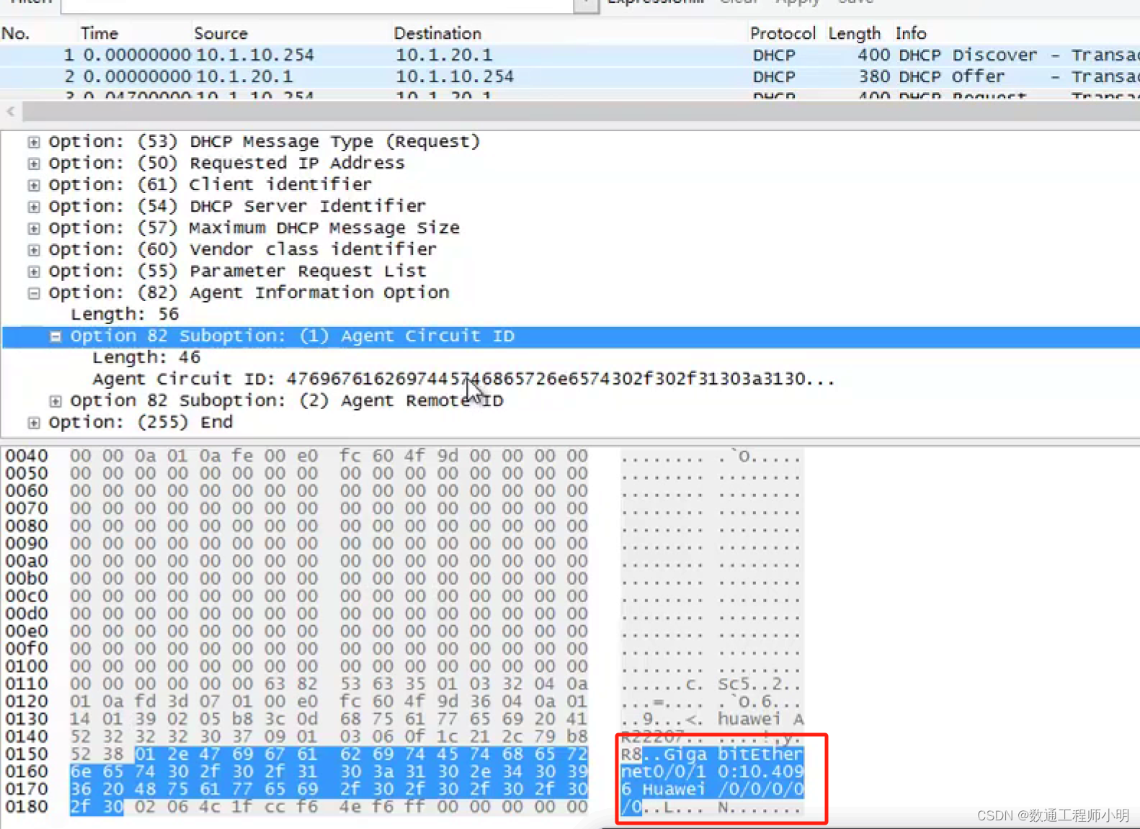1140x829 pixels.
Task: Sort by Destination column header
Action: (x=437, y=33)
